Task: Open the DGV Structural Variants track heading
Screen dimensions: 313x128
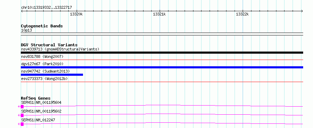Action: point(49,45)
